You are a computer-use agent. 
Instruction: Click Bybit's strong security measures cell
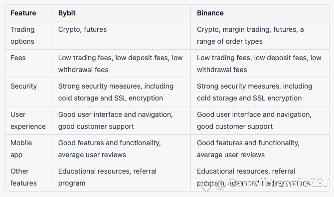pyautogui.click(x=116, y=92)
